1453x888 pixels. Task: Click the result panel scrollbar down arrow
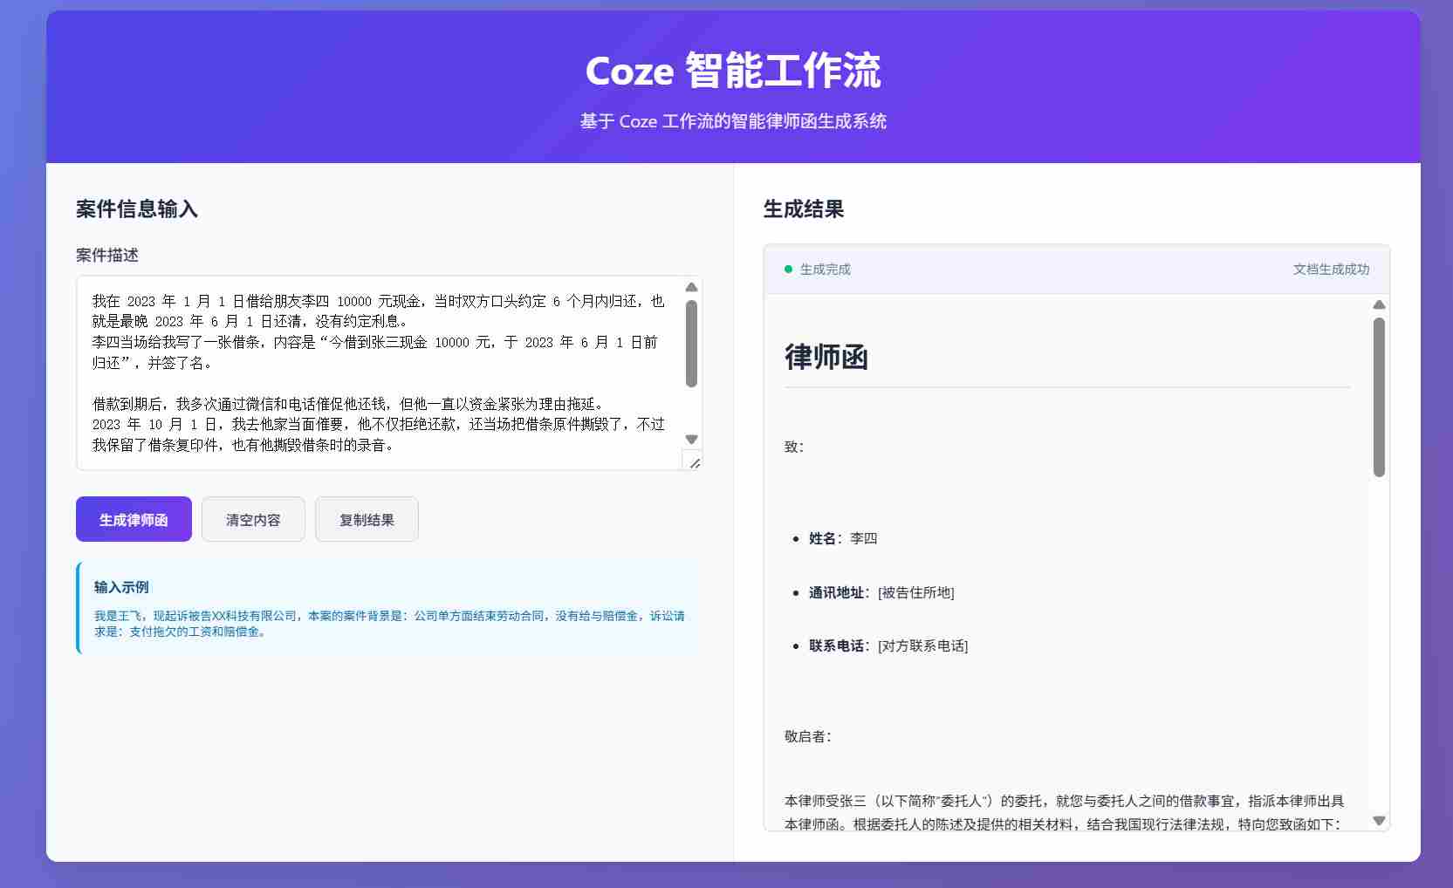(1379, 821)
